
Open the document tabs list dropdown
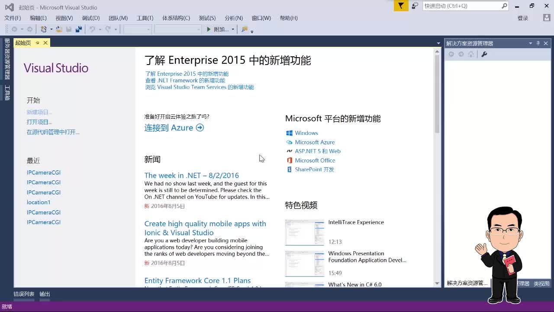pos(438,43)
